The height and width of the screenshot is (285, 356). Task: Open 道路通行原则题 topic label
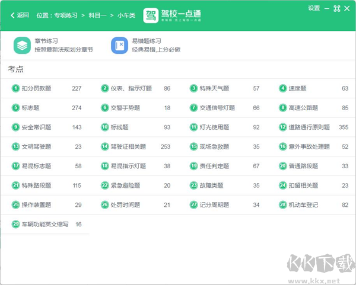pyautogui.click(x=309, y=127)
